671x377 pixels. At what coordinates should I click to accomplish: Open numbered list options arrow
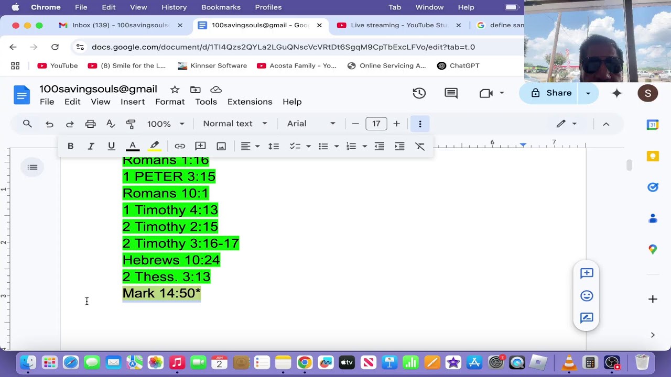click(x=364, y=146)
